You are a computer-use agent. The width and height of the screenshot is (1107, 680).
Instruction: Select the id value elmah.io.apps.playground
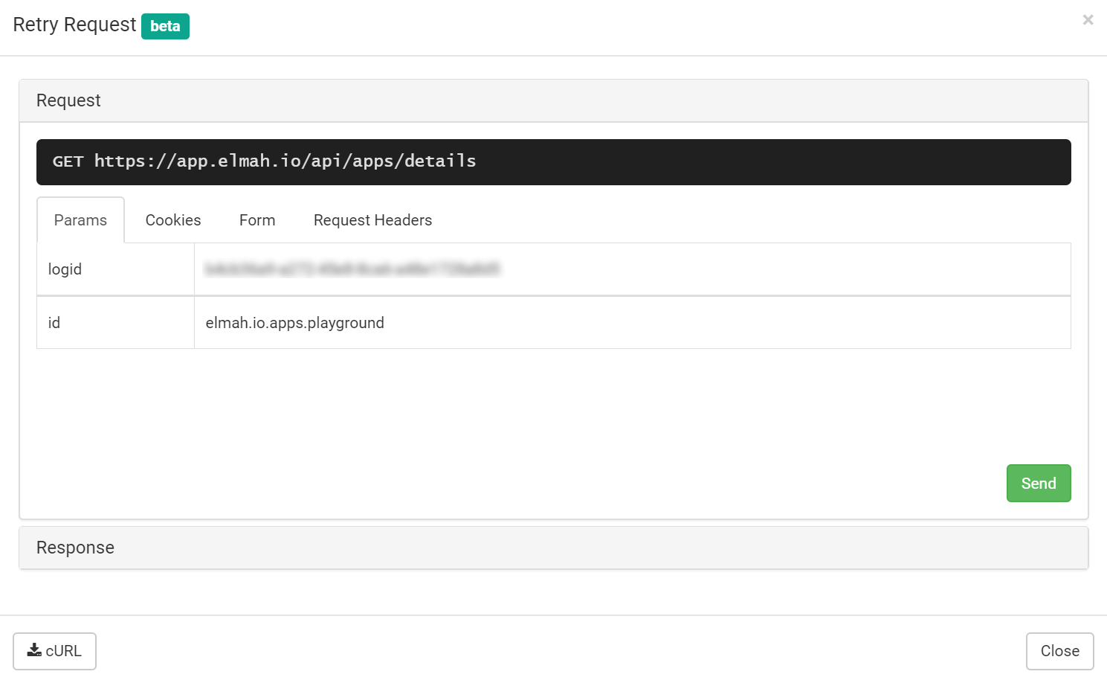pyautogui.click(x=295, y=322)
